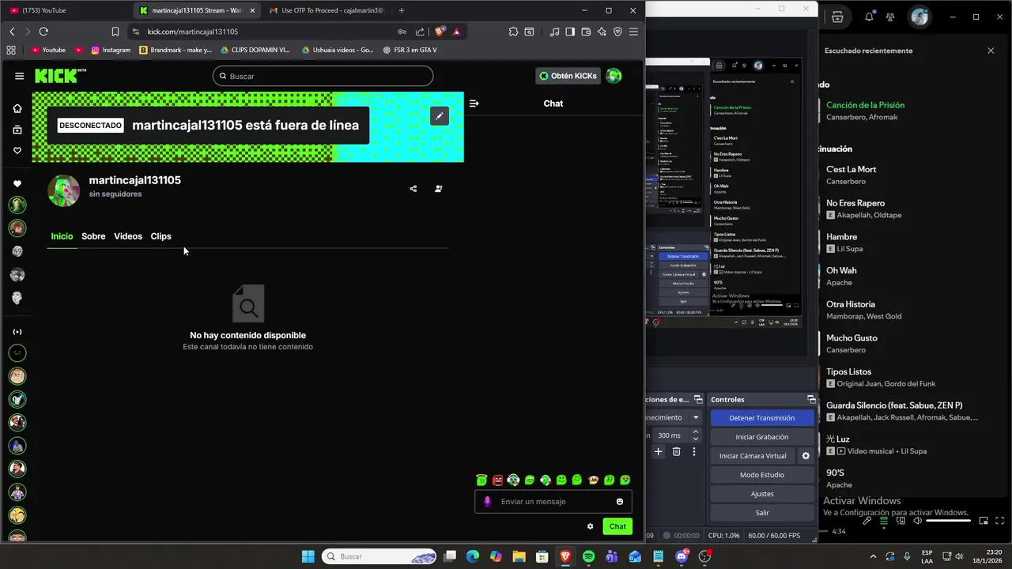This screenshot has height=569, width=1012.
Task: Show hidden system tray icons
Action: 873,556
